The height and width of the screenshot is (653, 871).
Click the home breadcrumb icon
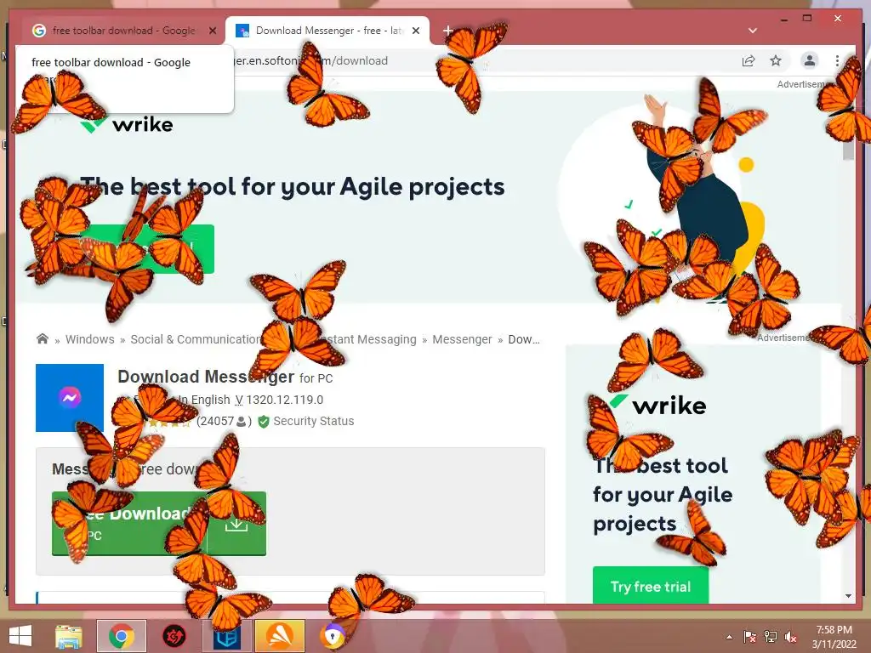(43, 338)
